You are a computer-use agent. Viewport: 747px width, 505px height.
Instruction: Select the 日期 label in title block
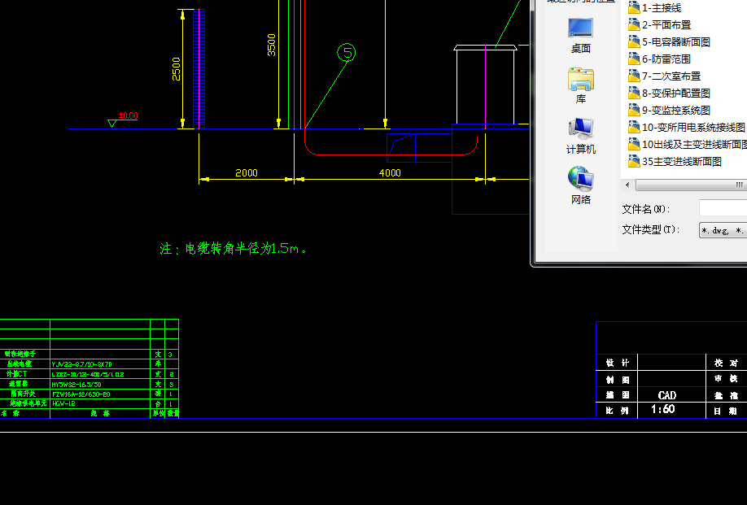726,411
